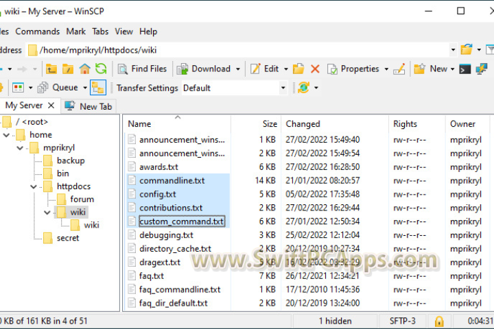Open the Tabs menu
The height and width of the screenshot is (329, 494).
[100, 32]
